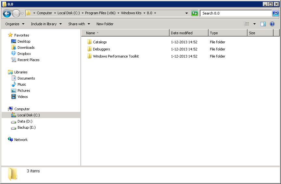Open Downloads in Favorites
This screenshot has width=281, height=184.
tap(26, 48)
